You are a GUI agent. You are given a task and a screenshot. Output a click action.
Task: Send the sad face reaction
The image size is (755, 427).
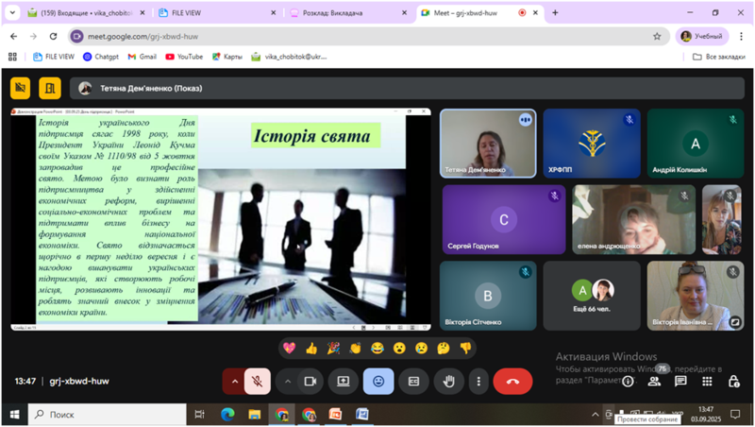pos(421,348)
